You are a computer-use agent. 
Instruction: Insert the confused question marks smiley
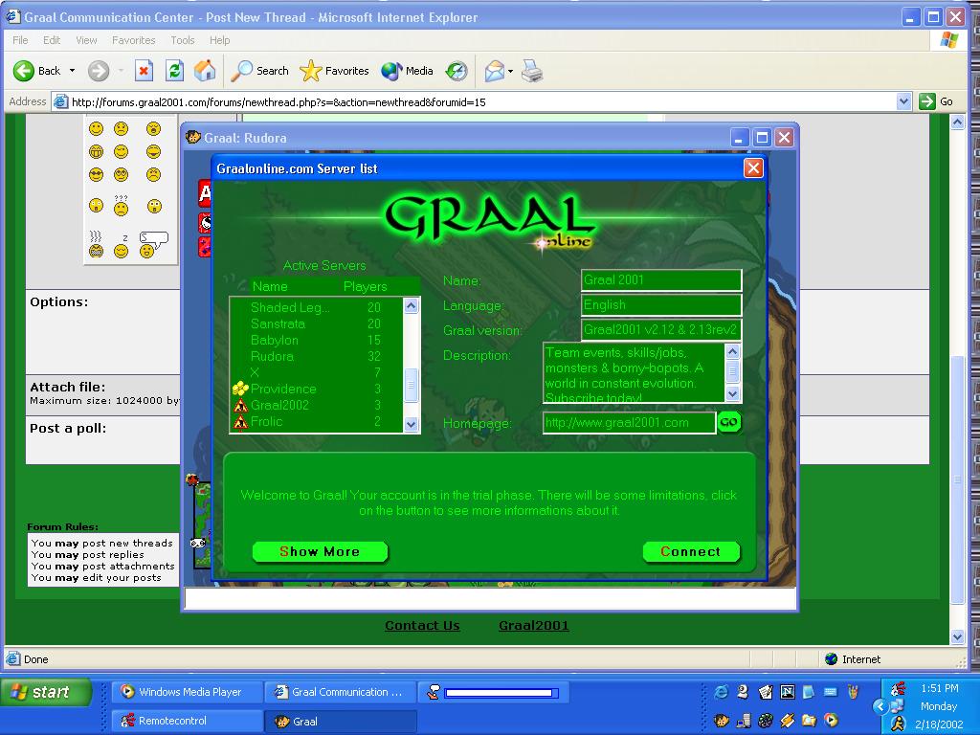pos(121,206)
